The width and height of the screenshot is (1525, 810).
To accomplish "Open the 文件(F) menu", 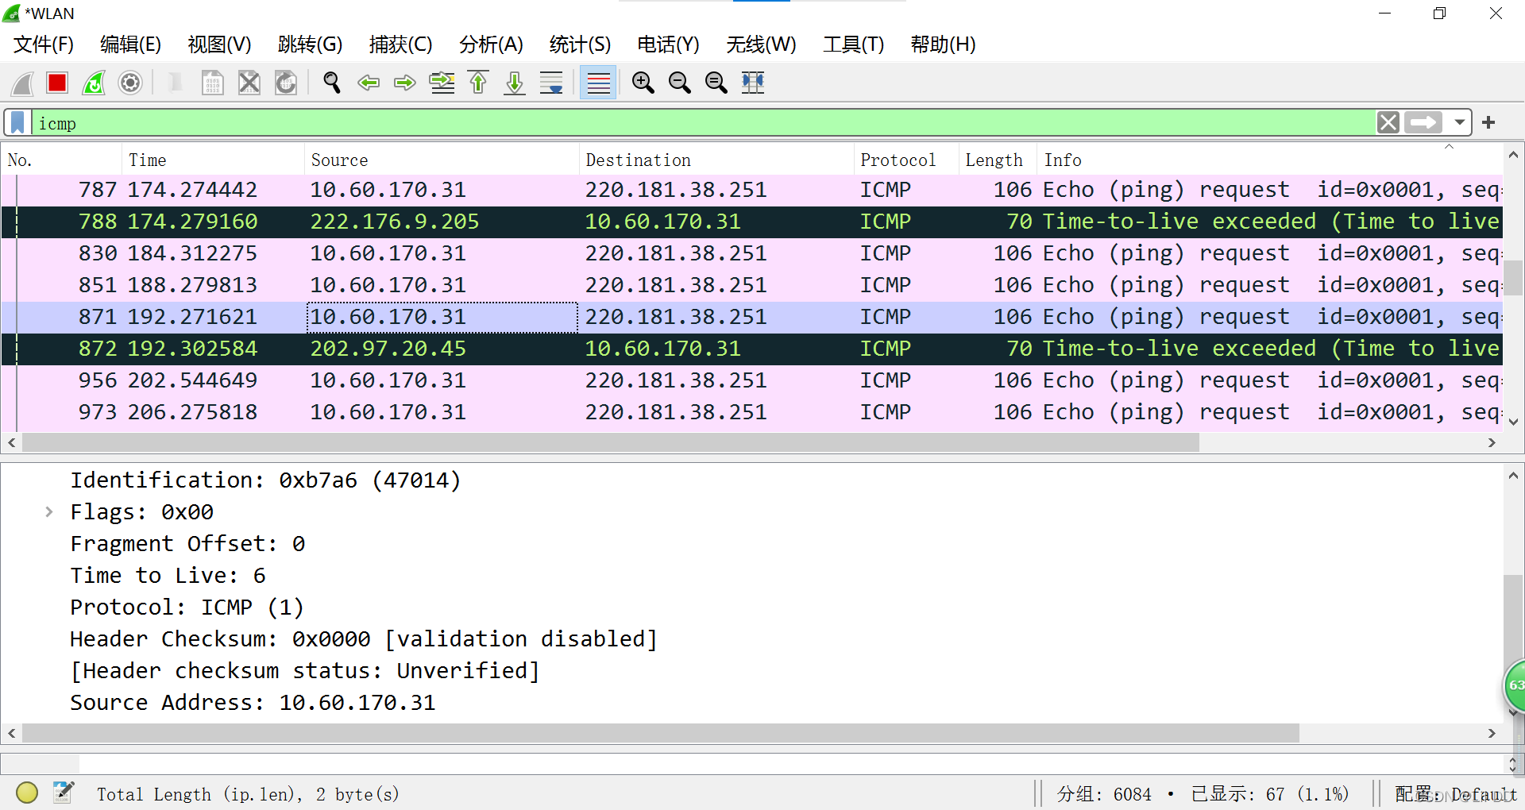I will coord(44,44).
